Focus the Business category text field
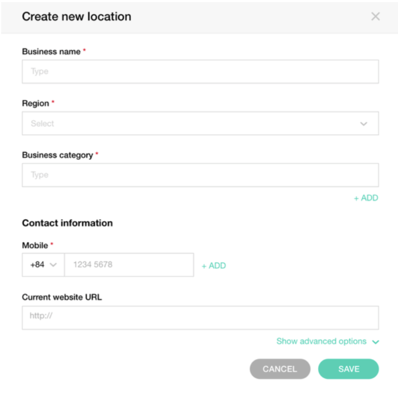The image size is (398, 395). tap(200, 175)
